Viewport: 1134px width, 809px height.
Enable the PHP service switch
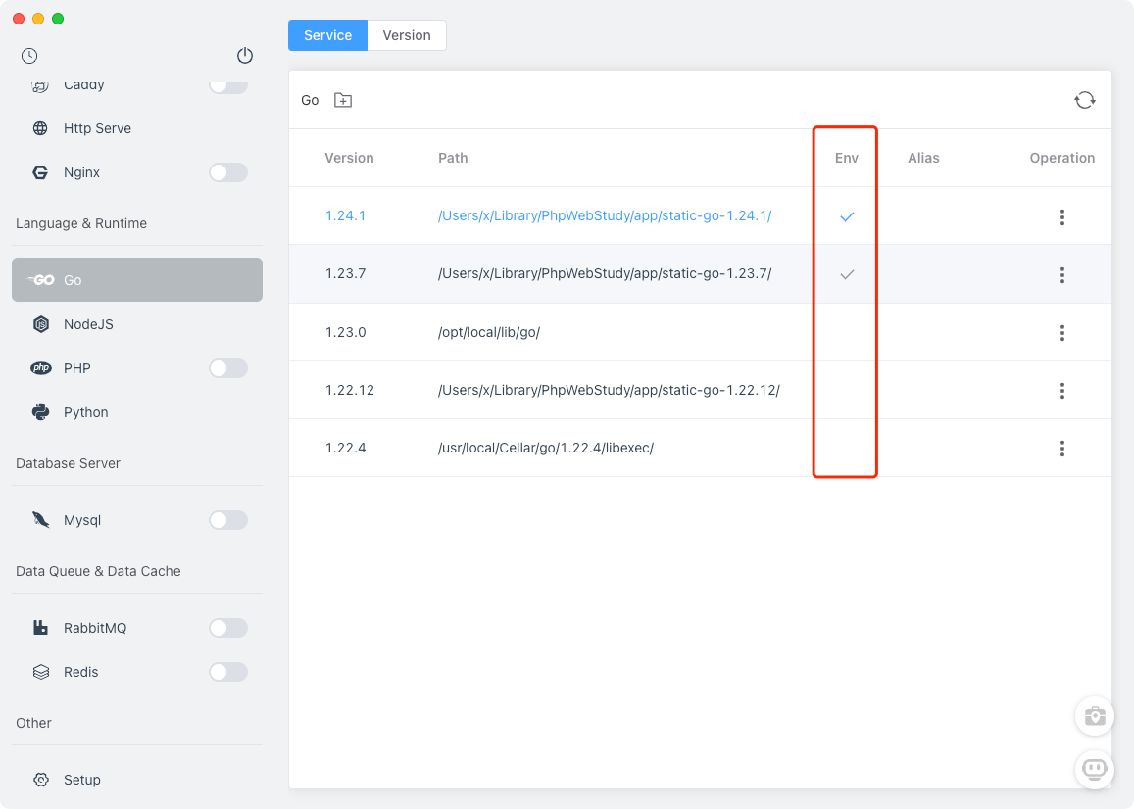point(228,368)
